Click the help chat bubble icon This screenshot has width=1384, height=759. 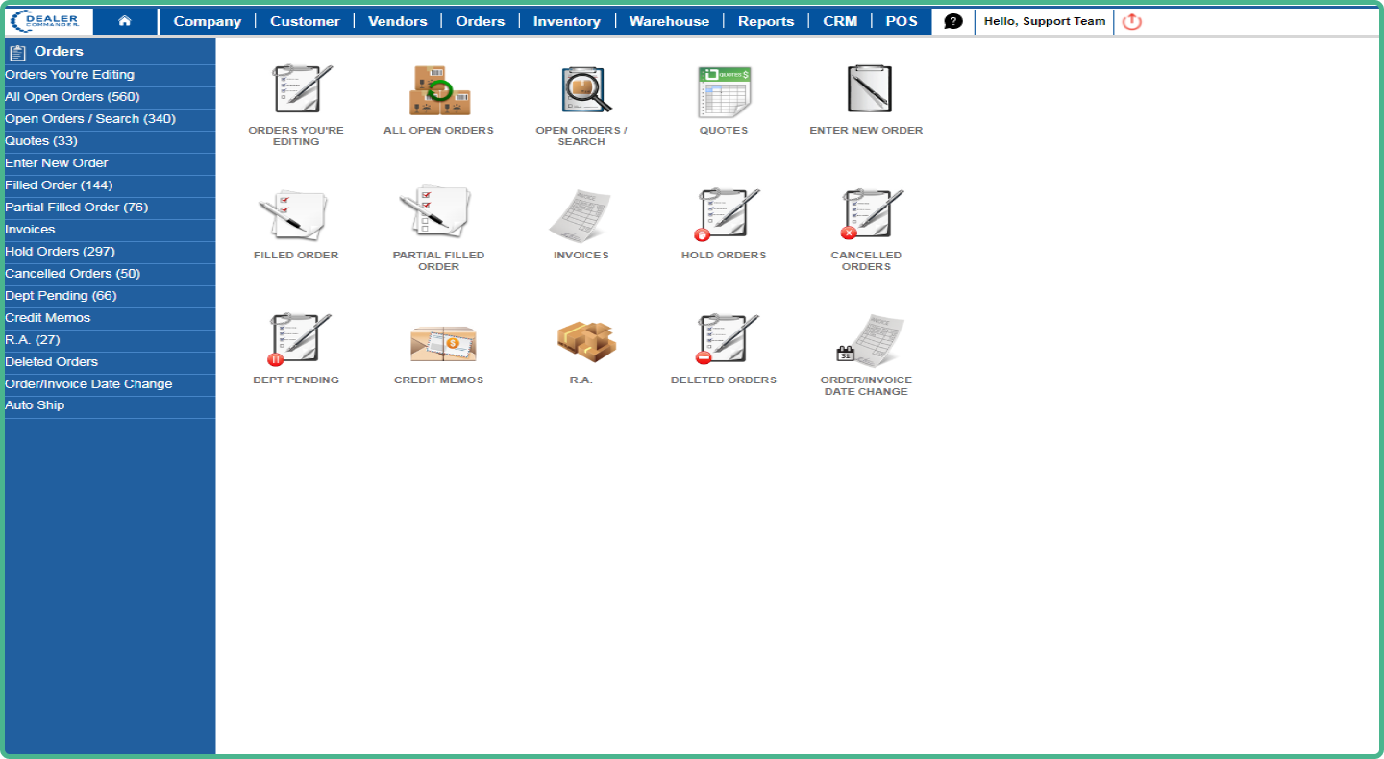pos(952,21)
